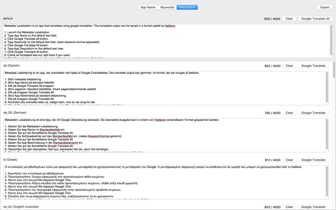Click the 'da (Danish)' label

coord(11,66)
